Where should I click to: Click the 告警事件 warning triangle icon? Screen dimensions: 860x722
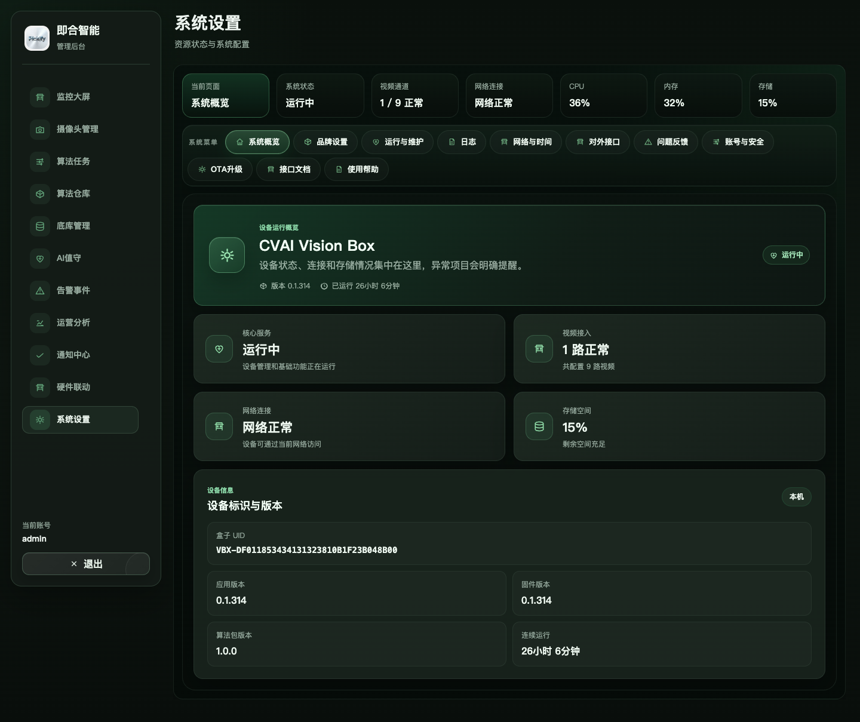click(x=40, y=290)
